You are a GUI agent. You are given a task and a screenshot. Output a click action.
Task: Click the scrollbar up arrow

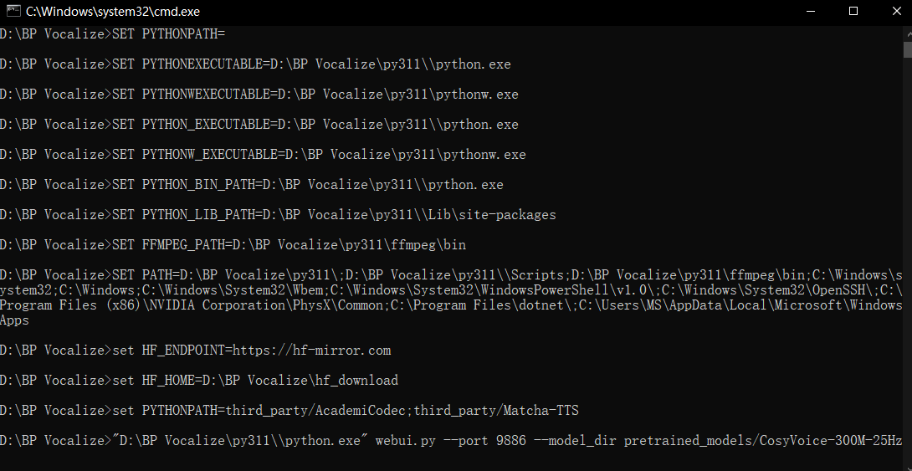click(x=907, y=33)
